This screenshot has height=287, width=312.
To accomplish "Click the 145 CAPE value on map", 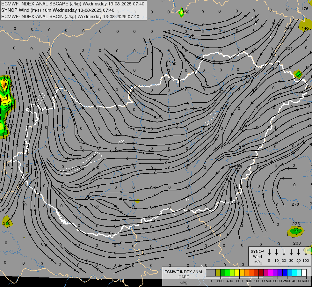I will (305, 28).
